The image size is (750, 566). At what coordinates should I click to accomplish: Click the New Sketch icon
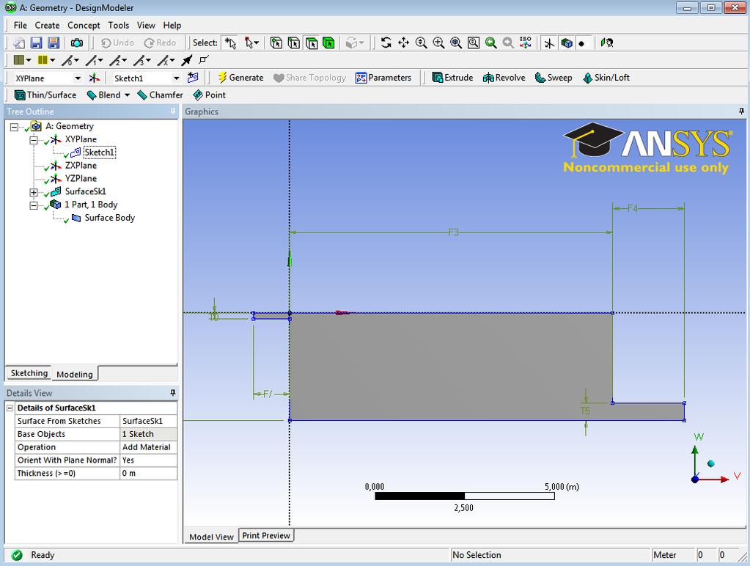[x=193, y=78]
